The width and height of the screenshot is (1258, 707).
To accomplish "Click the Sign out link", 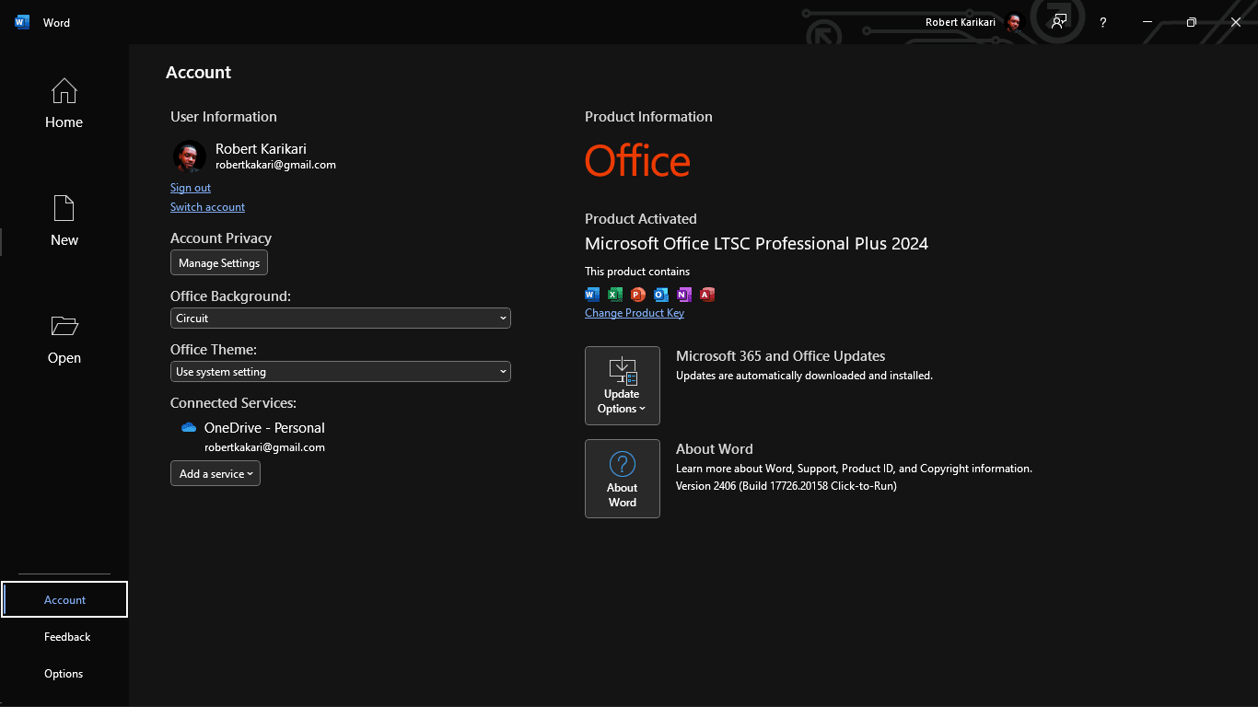I will tap(191, 188).
